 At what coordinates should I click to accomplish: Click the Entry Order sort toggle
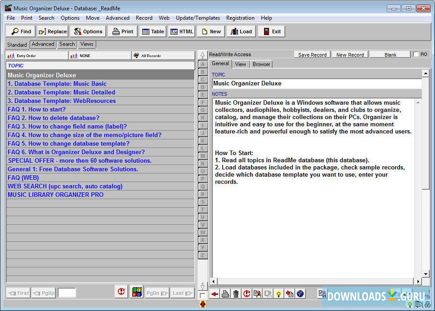click(37, 55)
